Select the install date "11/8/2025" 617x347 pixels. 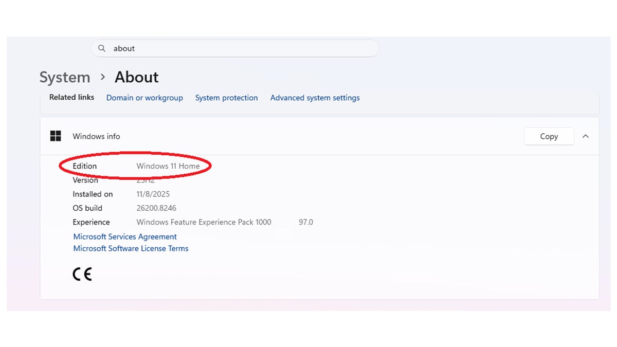pyautogui.click(x=153, y=194)
